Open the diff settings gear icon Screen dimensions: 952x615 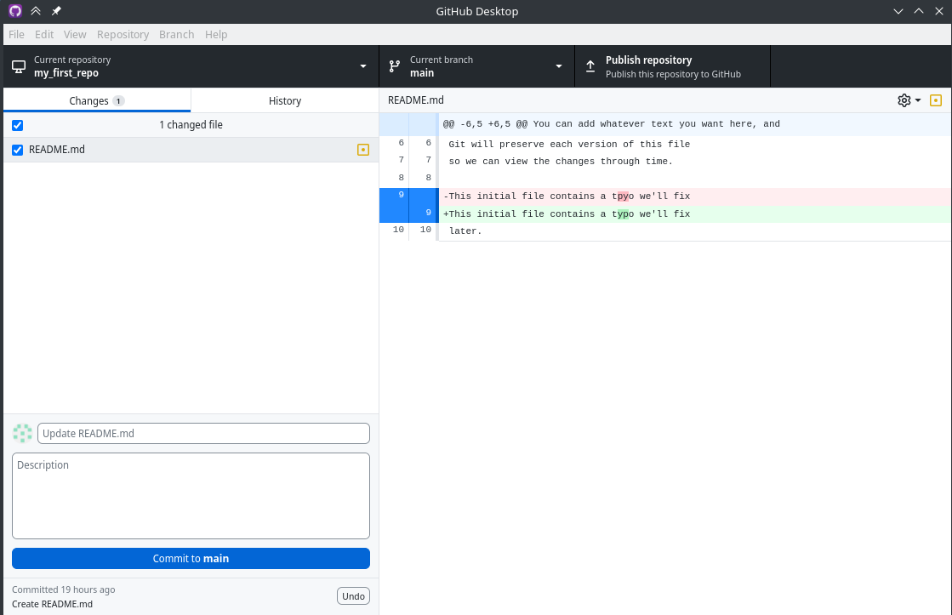click(904, 100)
